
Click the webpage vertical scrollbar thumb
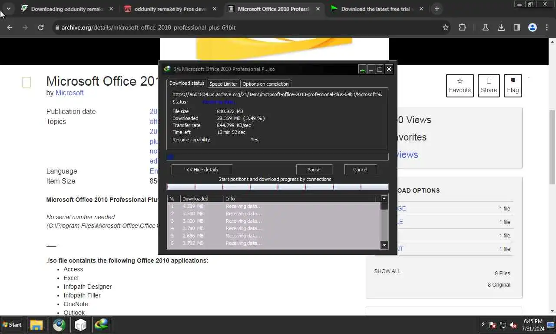tap(553, 147)
